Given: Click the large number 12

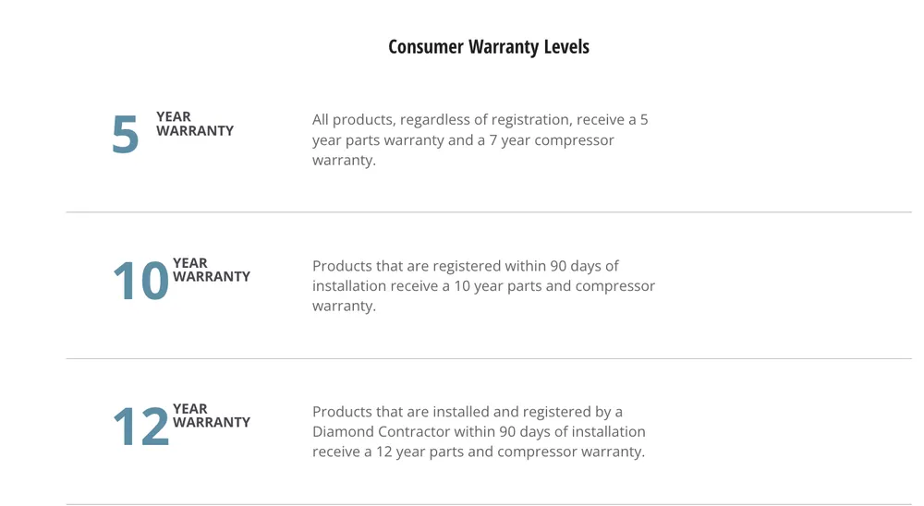Looking at the screenshot, I should tap(140, 427).
